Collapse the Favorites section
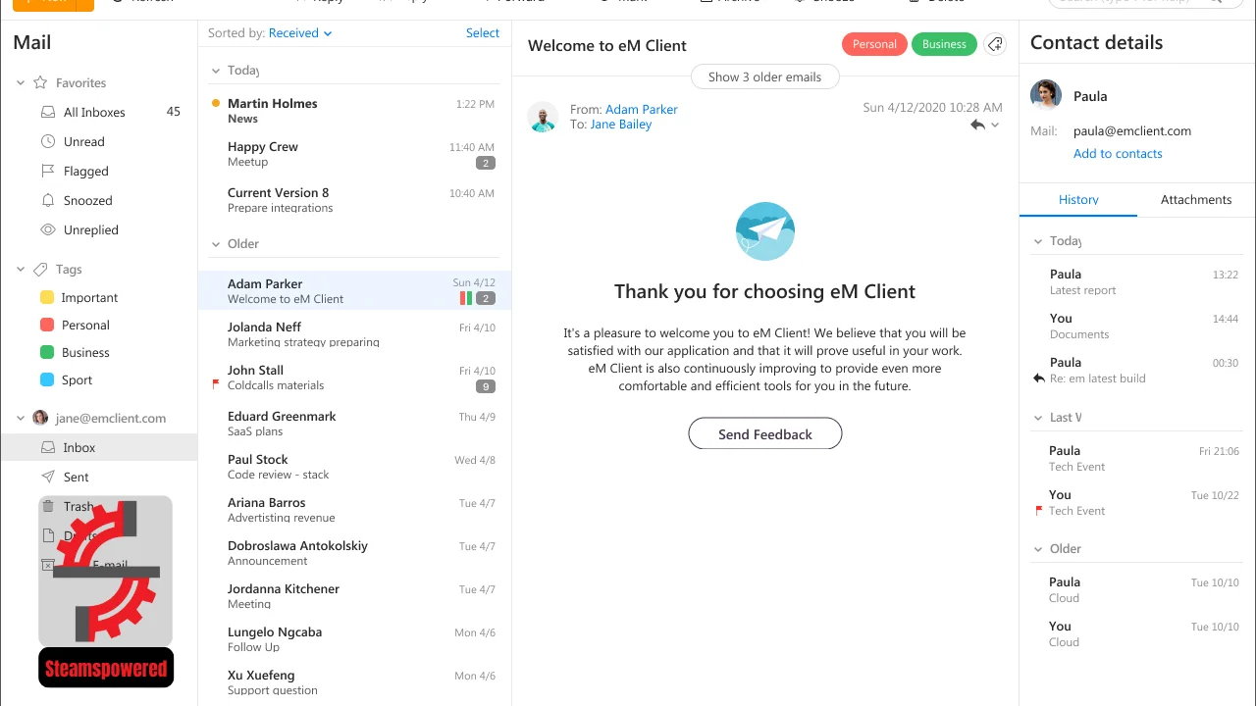The width and height of the screenshot is (1256, 706). pos(21,83)
